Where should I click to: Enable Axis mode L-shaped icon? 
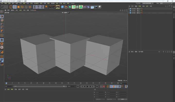click(2, 35)
